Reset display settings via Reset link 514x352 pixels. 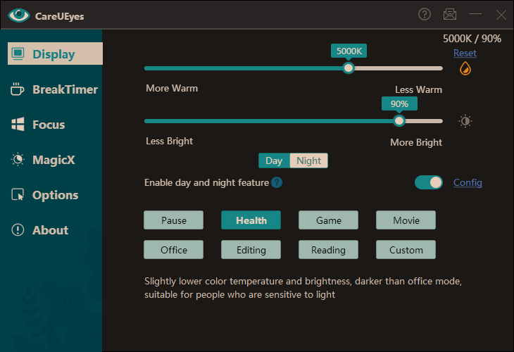[x=465, y=53]
